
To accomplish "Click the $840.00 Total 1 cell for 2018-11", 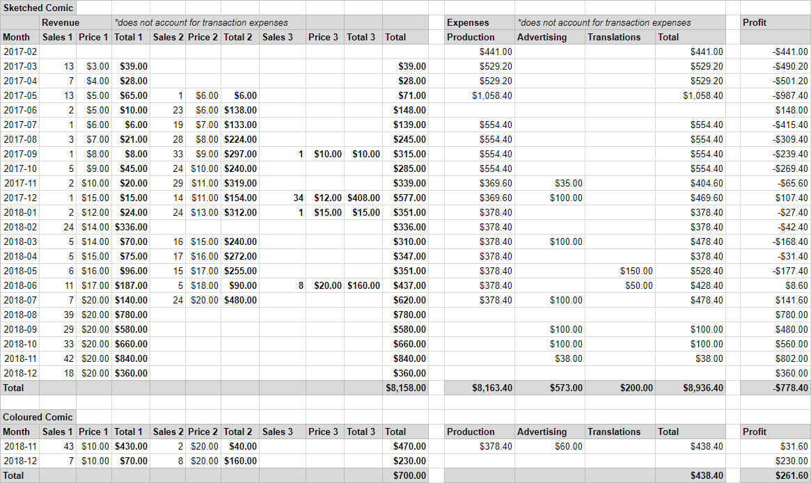I will tap(130, 358).
